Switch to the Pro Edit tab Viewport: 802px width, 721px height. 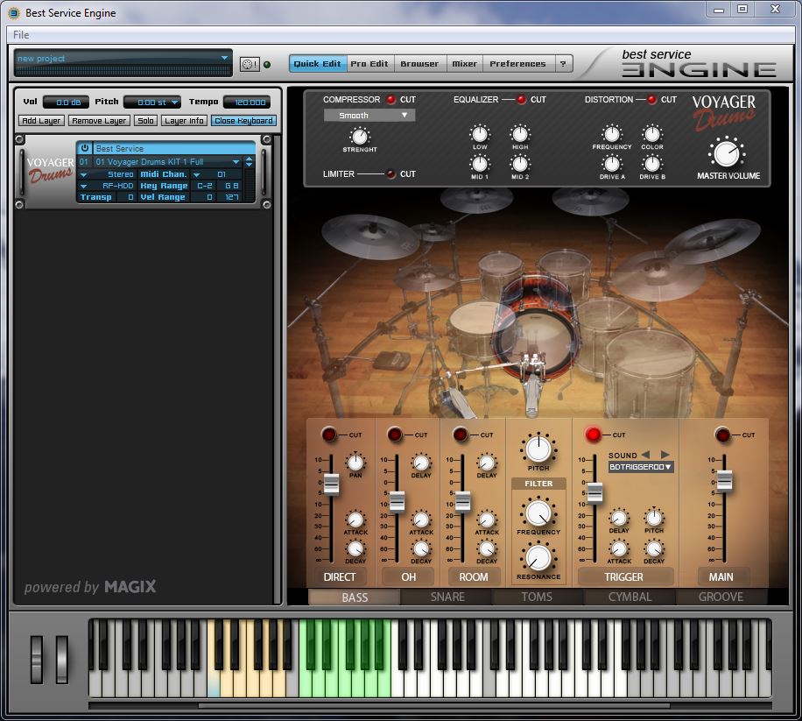click(x=369, y=64)
